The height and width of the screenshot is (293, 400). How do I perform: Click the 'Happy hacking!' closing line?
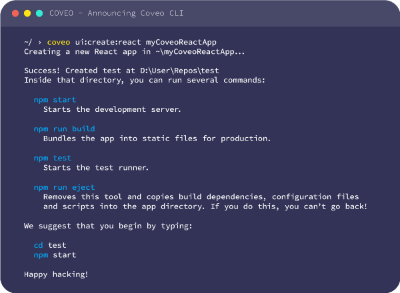pos(56,274)
